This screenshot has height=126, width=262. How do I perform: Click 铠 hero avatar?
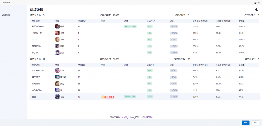[57, 90]
